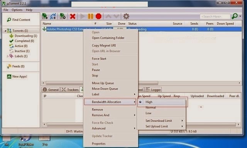Select High bandwidth allocation option

click(161, 102)
